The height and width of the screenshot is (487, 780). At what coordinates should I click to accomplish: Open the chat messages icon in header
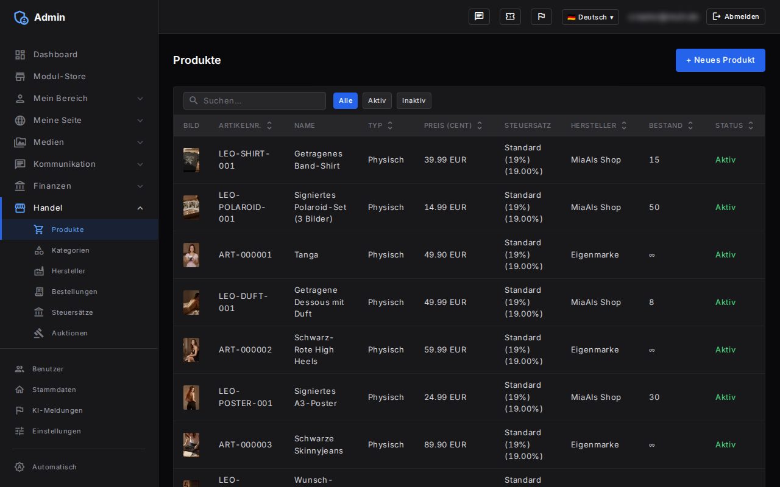tap(479, 16)
